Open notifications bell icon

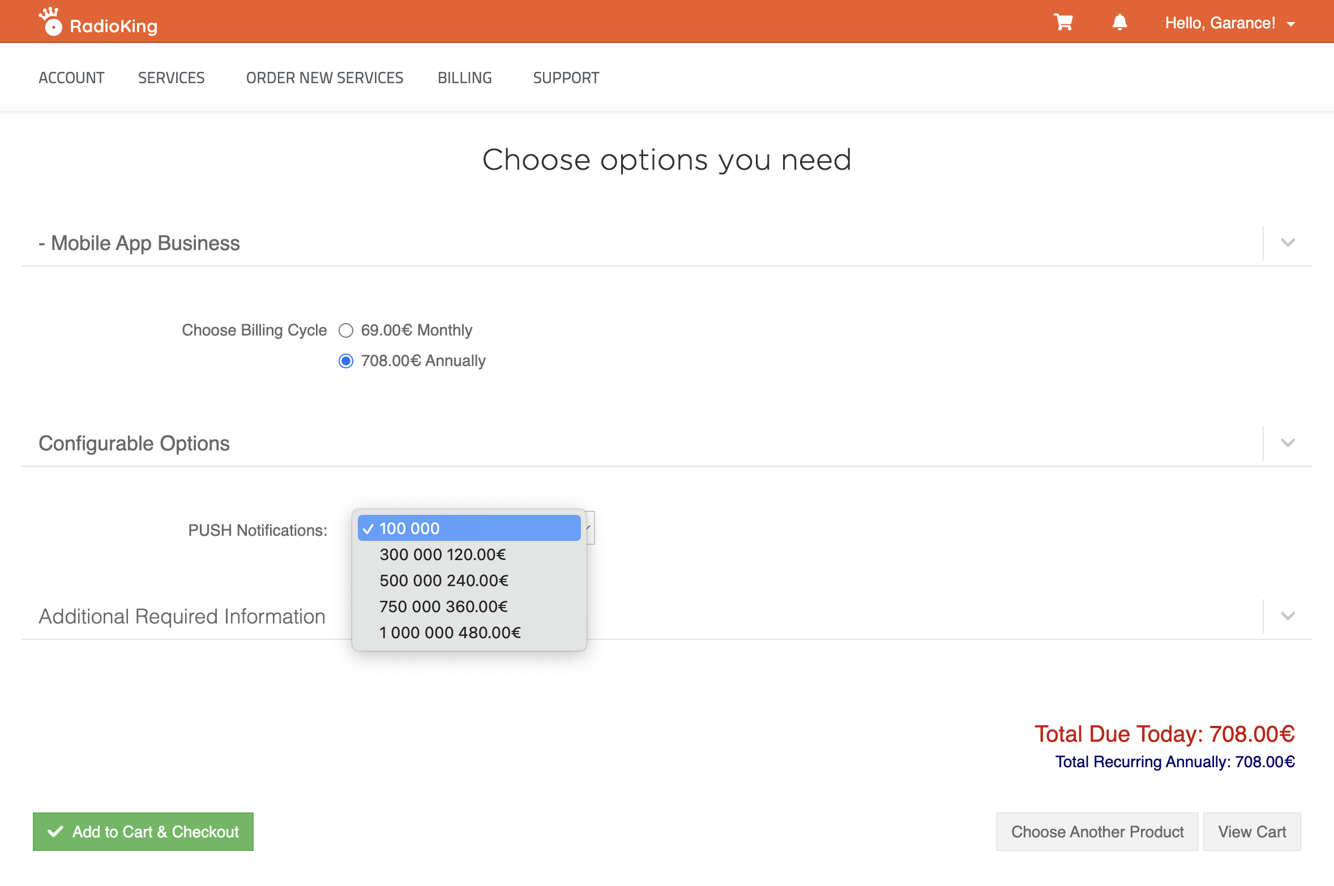[1119, 23]
